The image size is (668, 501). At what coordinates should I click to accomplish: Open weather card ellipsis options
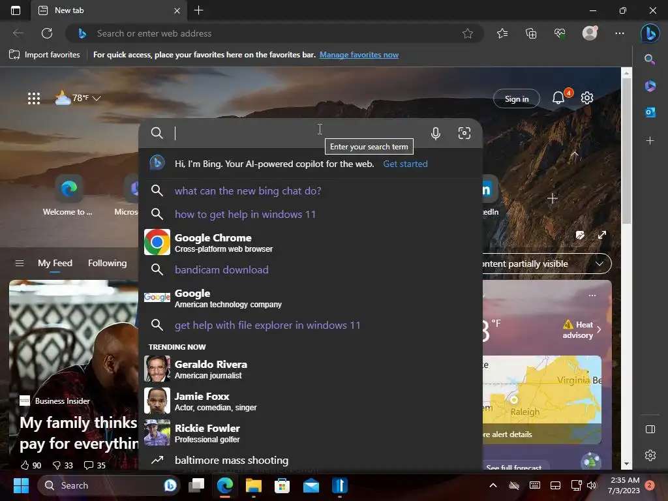[x=592, y=296]
